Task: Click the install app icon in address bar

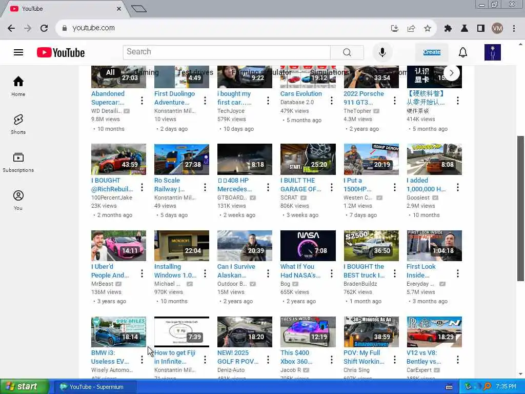Action: pyautogui.click(x=394, y=29)
